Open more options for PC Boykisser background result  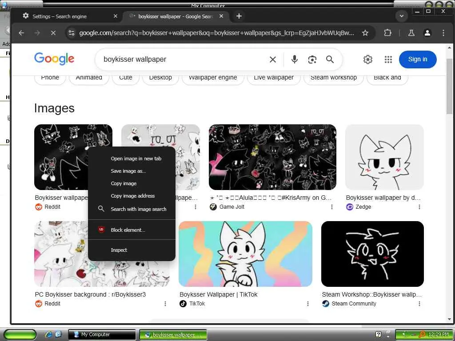point(165,304)
